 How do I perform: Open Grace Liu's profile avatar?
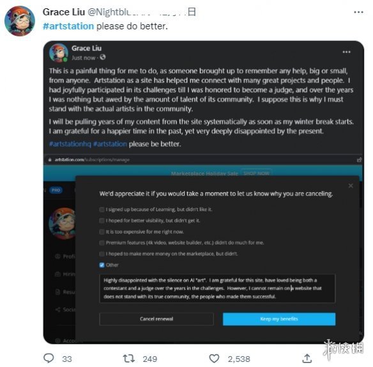click(20, 21)
